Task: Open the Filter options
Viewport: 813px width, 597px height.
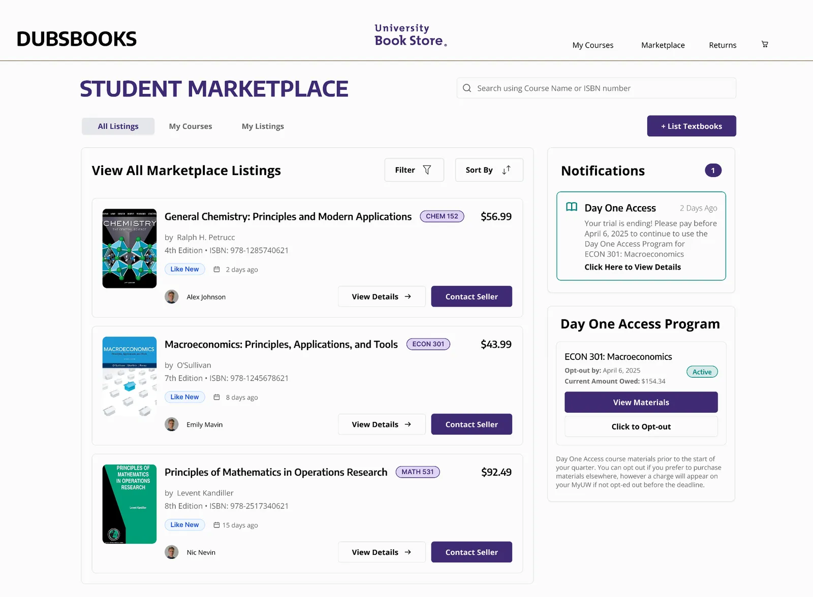Action: click(x=414, y=170)
